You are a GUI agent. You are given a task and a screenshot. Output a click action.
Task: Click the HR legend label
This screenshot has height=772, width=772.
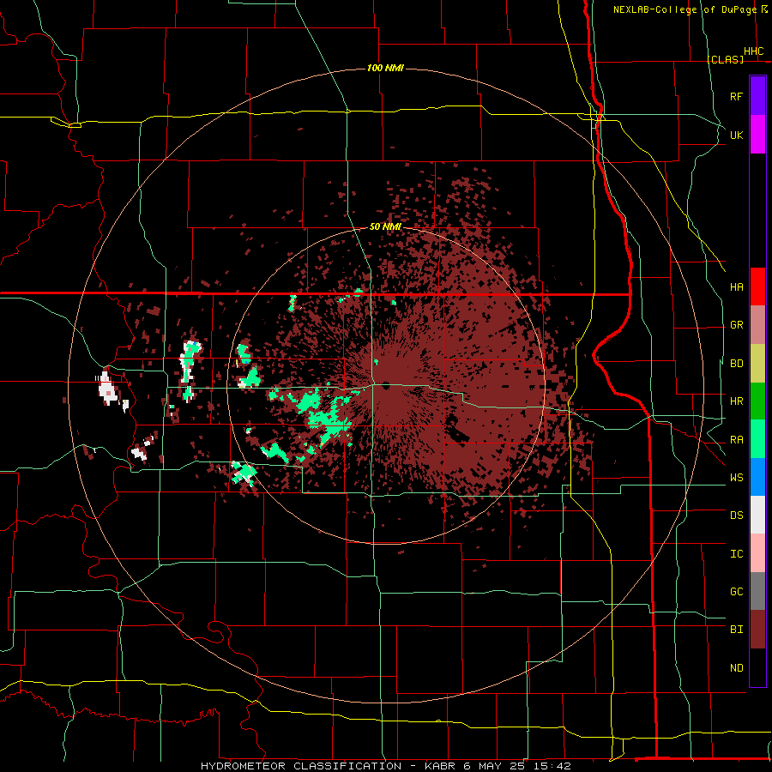737,401
